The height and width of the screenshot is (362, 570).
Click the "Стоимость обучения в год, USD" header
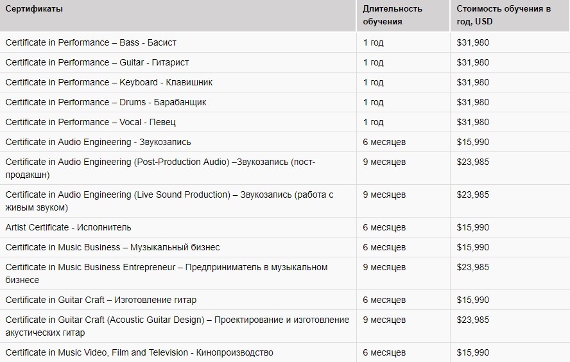point(503,15)
